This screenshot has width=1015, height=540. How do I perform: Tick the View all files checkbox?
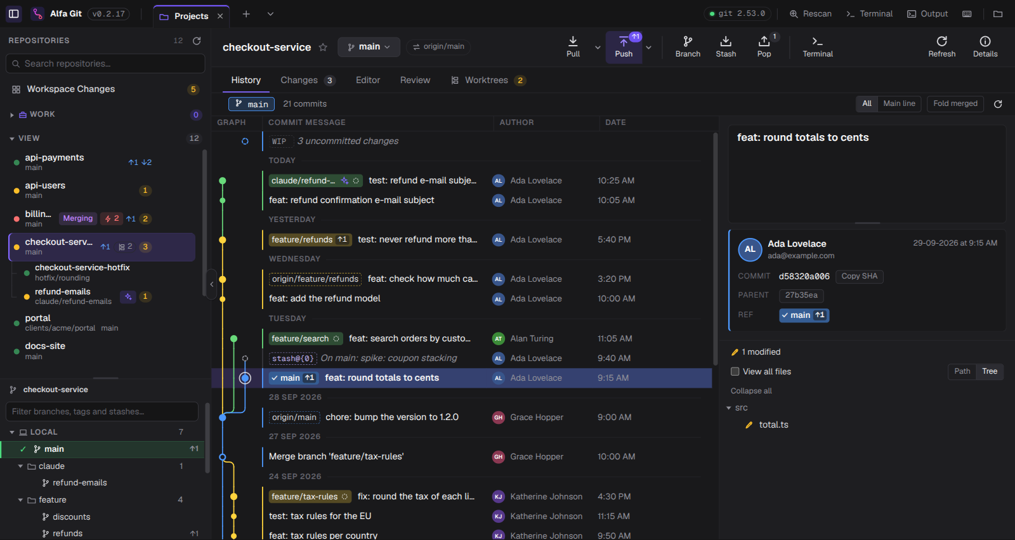click(735, 372)
